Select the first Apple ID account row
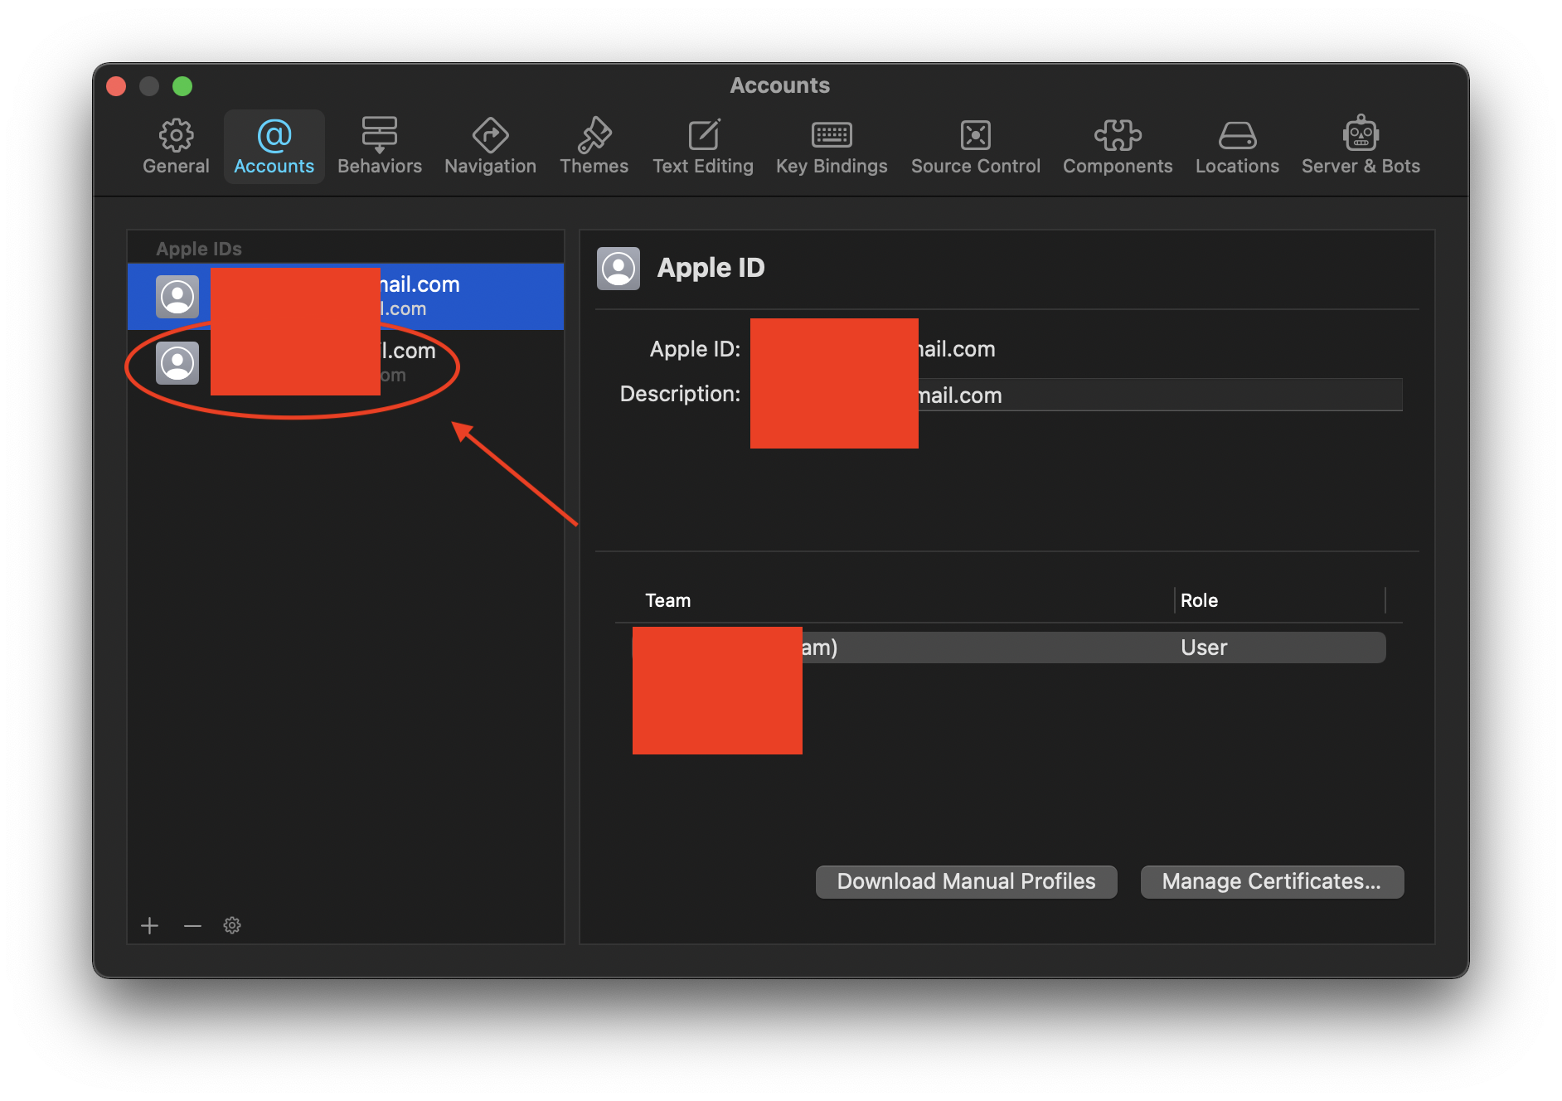This screenshot has height=1101, width=1562. point(346,297)
